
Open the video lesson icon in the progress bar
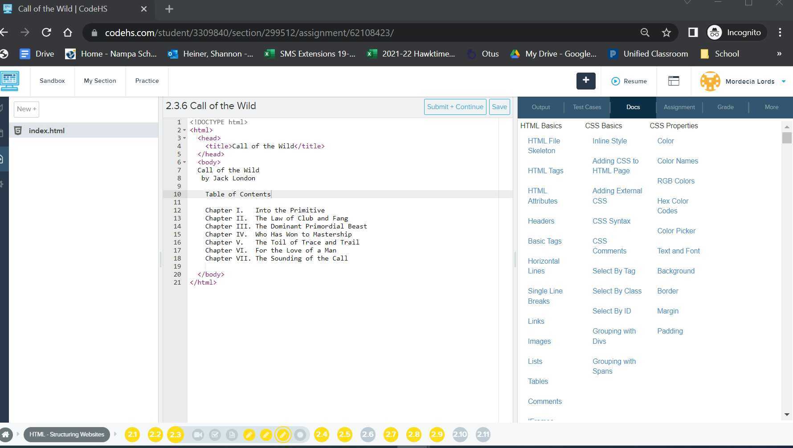[198, 434]
